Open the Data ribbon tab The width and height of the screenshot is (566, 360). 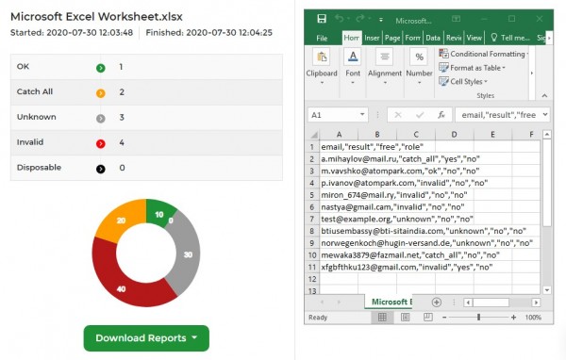click(x=433, y=38)
